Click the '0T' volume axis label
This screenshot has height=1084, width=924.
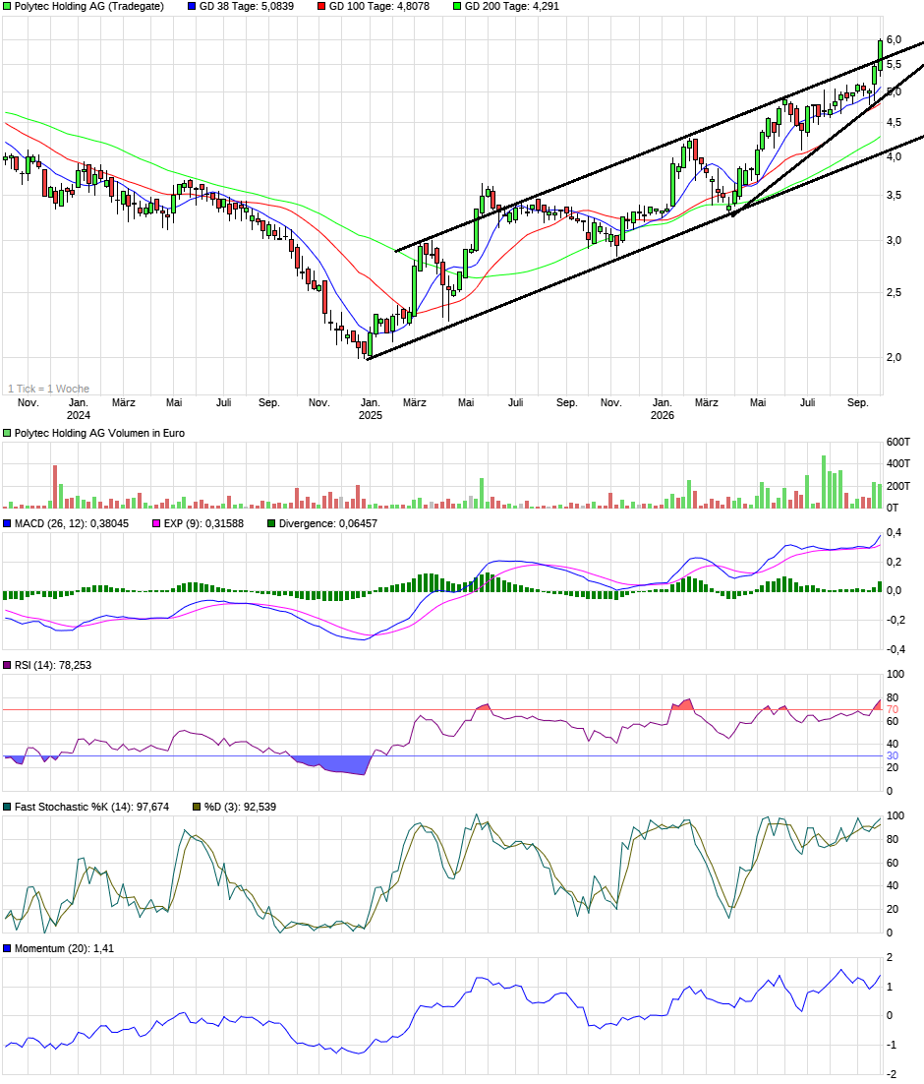893,509
